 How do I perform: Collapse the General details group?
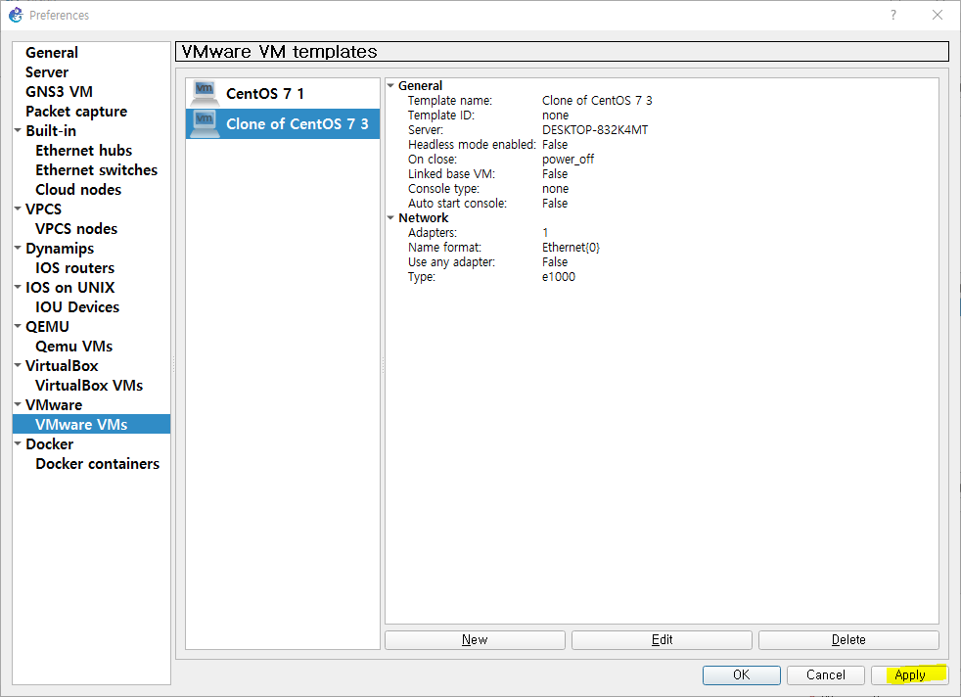390,86
